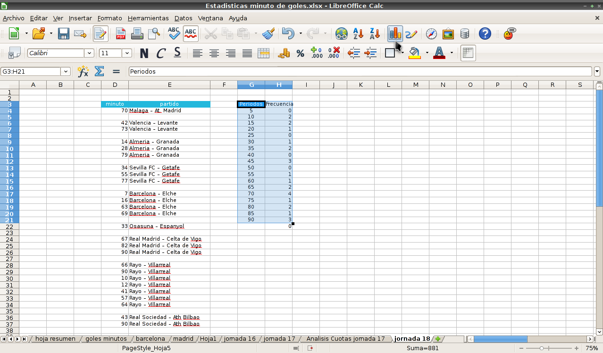Toggle bold formatting N
The width and height of the screenshot is (603, 353).
click(x=144, y=53)
